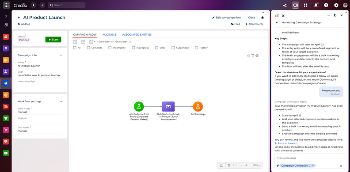Open the marketplace apps icon in top bar
This screenshot has height=172, width=350.
tap(305, 5)
